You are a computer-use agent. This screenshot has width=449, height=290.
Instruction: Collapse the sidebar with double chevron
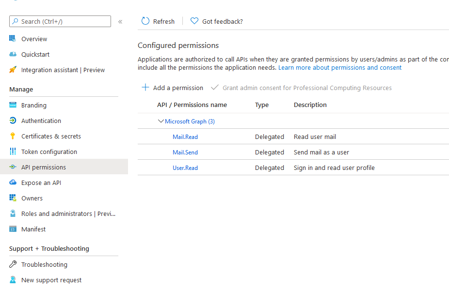coord(120,21)
